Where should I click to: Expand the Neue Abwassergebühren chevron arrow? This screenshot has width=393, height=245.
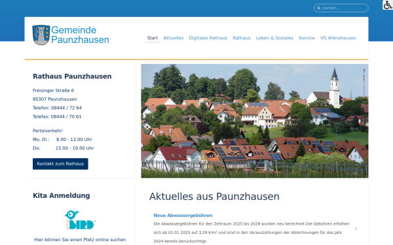(x=356, y=229)
